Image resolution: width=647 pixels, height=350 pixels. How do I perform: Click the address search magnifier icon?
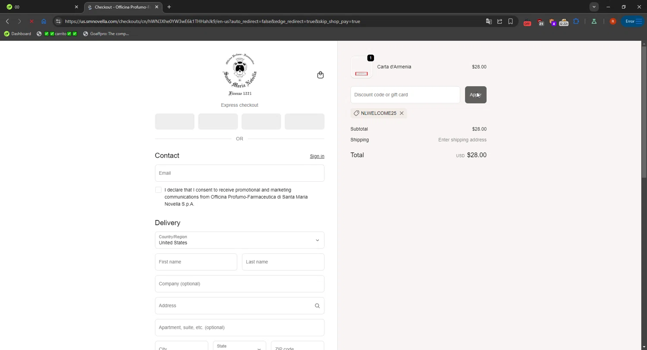[317, 306]
